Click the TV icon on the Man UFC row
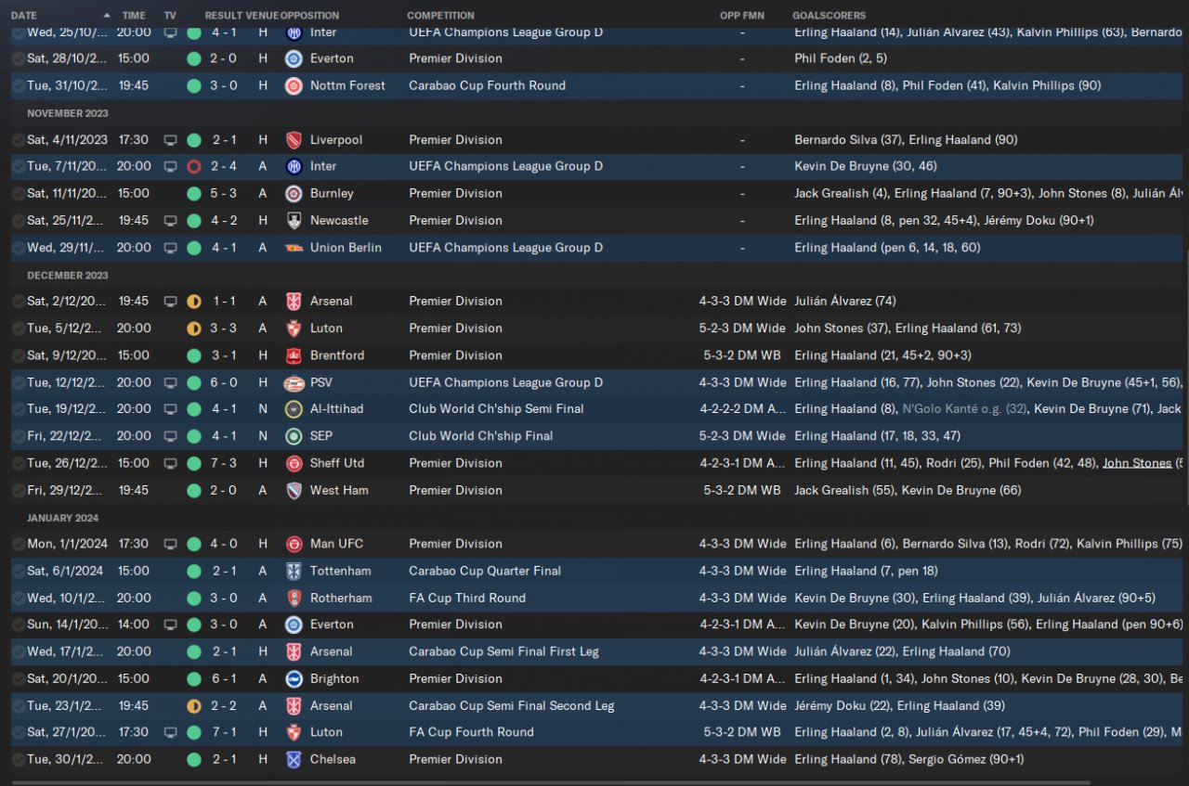This screenshot has height=786, width=1189. point(170,544)
